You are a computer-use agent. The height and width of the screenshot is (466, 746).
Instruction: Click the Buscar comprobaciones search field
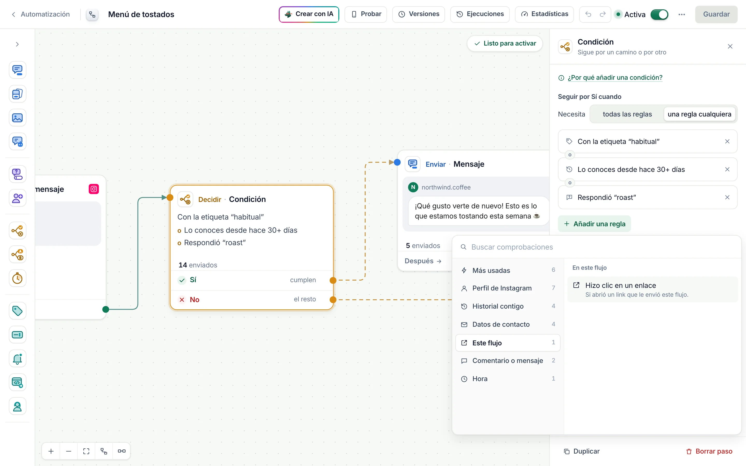point(597,247)
